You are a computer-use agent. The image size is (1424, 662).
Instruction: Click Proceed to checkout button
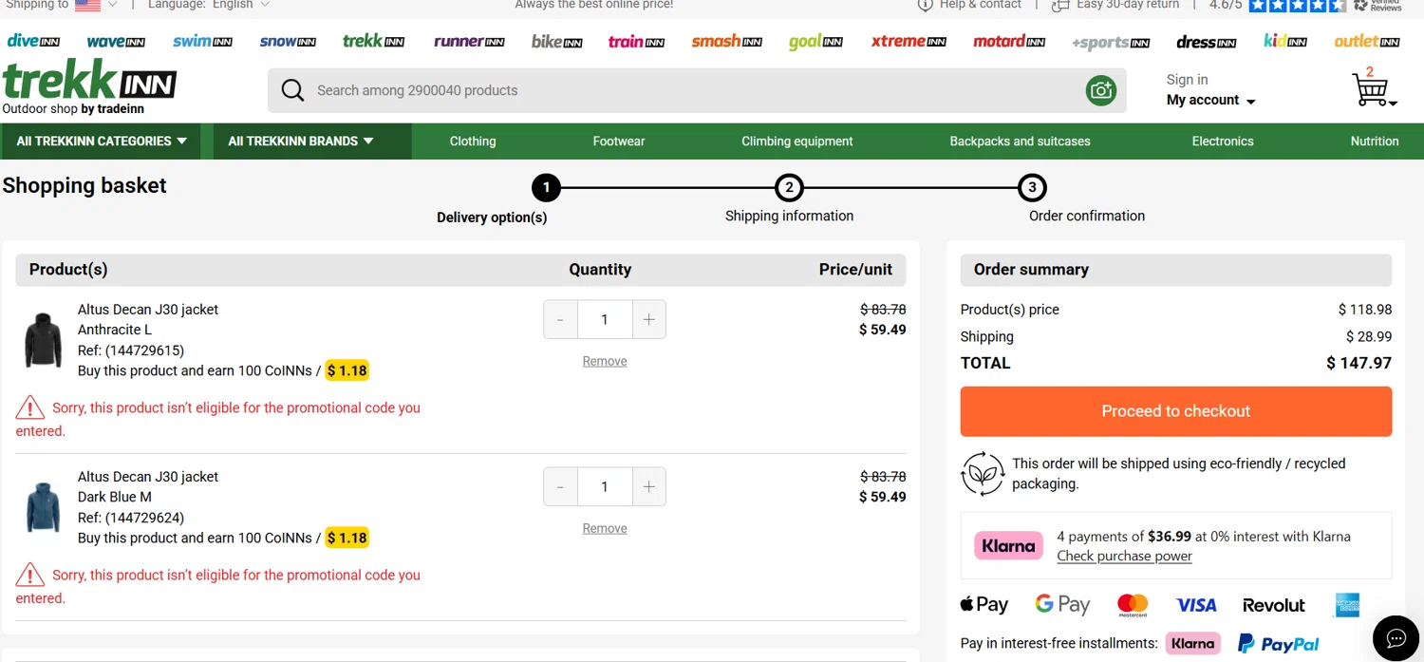click(1176, 411)
